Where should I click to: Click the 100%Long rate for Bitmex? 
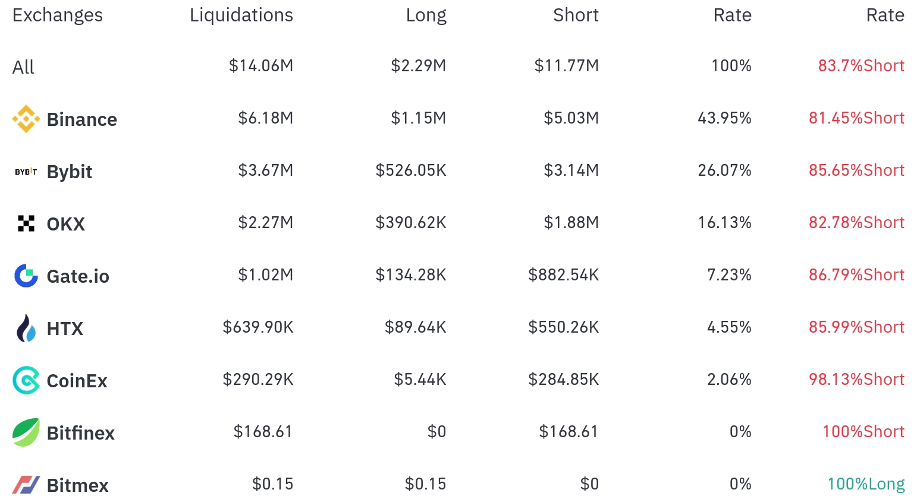pos(866,484)
